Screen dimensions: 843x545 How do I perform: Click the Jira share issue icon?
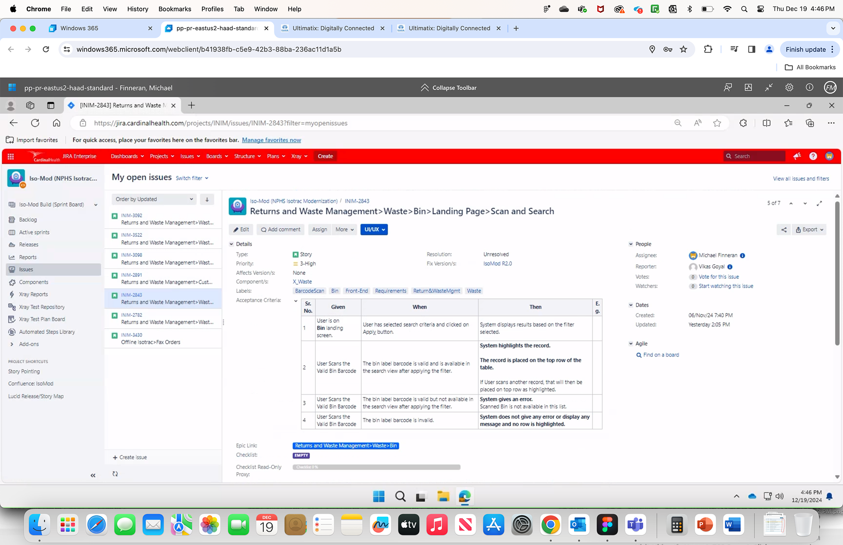pyautogui.click(x=784, y=230)
